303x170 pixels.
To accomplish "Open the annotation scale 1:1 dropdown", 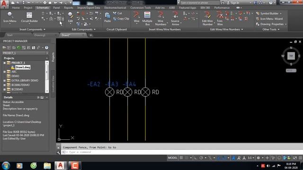I will [251, 158].
